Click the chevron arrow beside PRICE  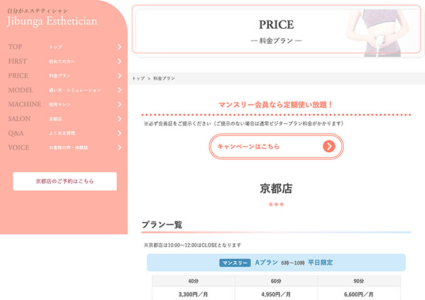pos(119,76)
